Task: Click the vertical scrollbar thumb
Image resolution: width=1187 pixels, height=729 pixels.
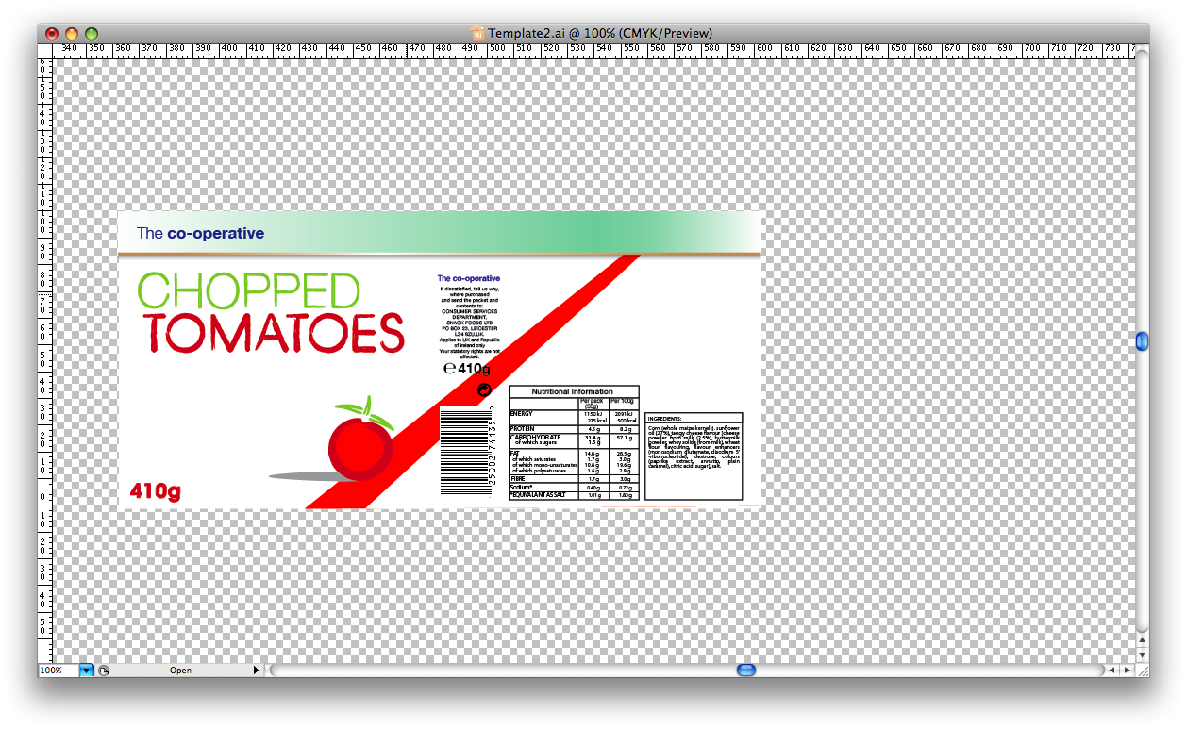Action: pyautogui.click(x=1142, y=340)
